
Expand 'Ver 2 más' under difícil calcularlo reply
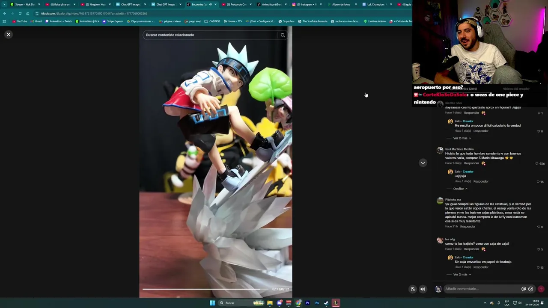pos(462,138)
